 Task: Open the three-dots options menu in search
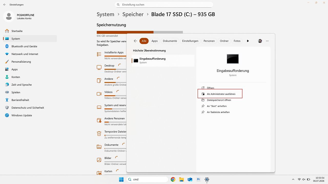[x=267, y=41]
